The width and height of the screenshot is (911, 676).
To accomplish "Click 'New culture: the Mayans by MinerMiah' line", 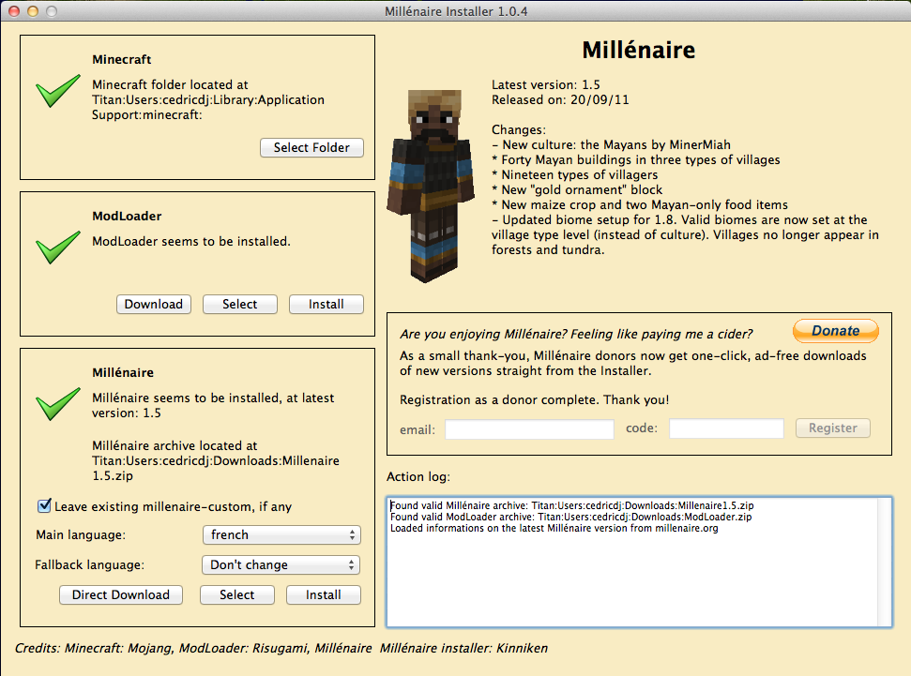I will click(611, 144).
